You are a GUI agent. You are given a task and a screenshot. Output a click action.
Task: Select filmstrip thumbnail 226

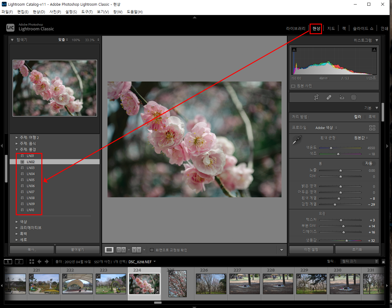tap(211, 284)
